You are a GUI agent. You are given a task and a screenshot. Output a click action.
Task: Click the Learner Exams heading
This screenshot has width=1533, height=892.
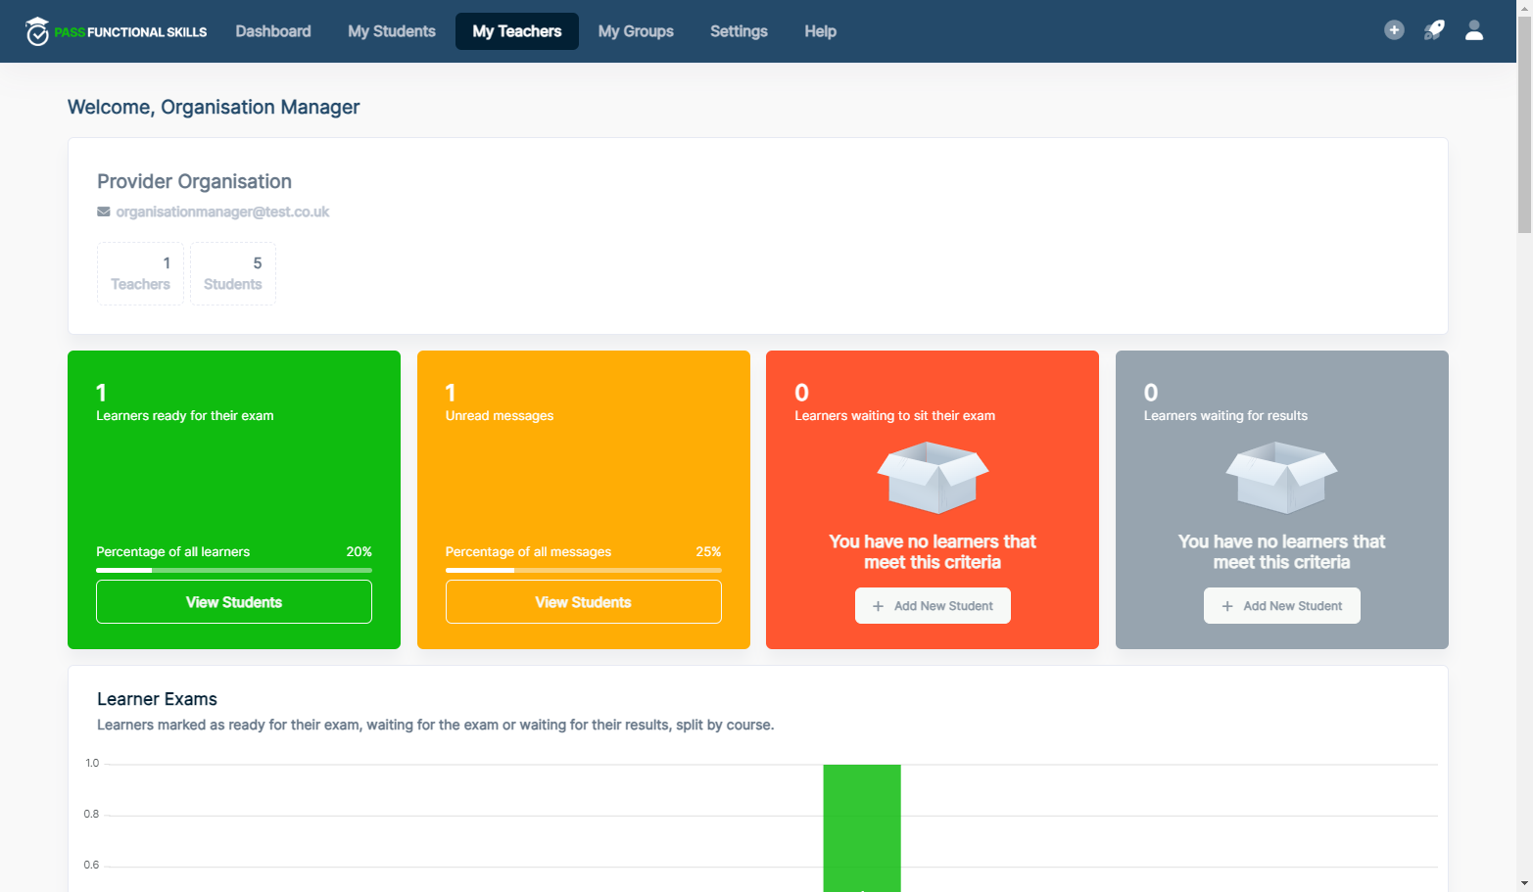click(x=157, y=699)
